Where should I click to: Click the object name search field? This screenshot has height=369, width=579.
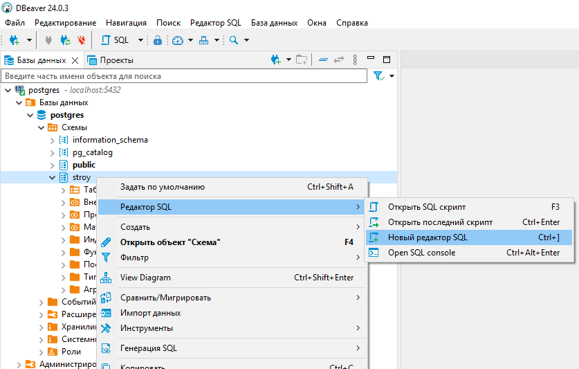click(x=184, y=76)
